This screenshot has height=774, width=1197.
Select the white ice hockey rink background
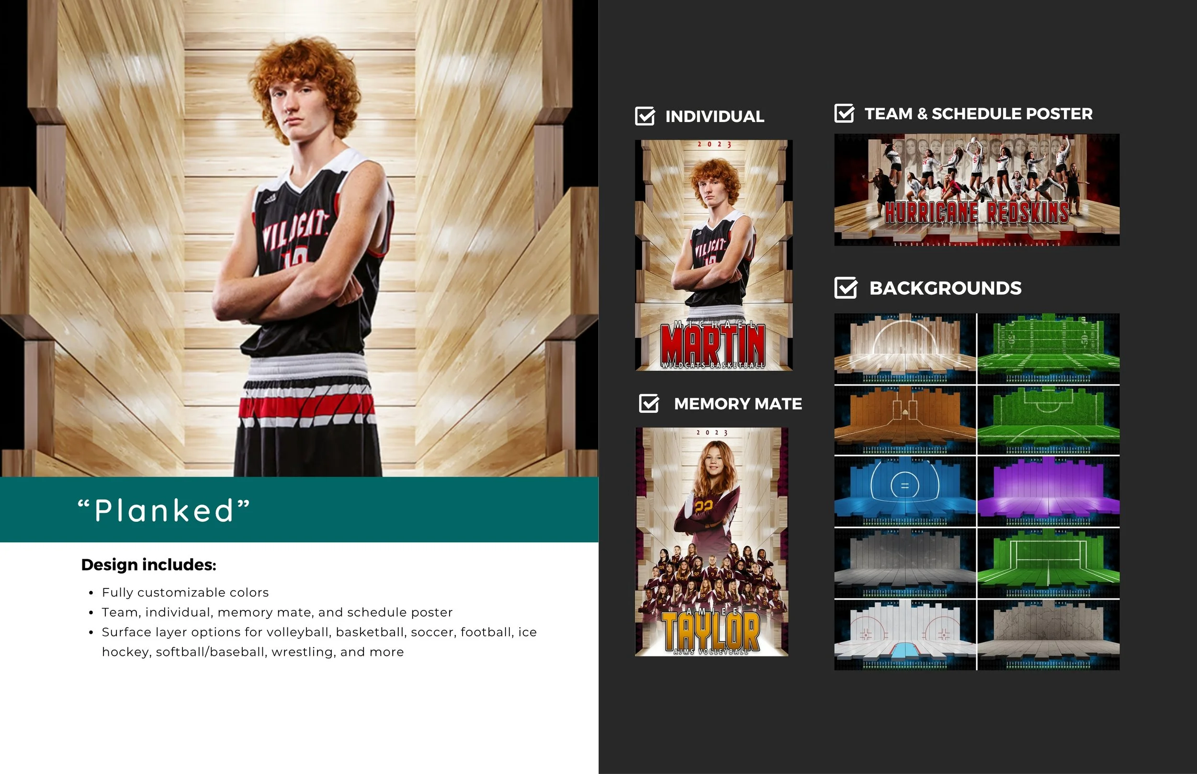click(x=904, y=635)
